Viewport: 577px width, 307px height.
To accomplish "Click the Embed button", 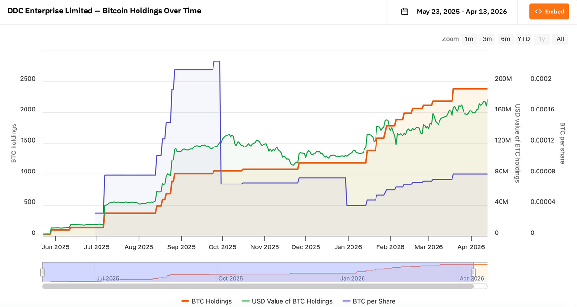I will coord(549,12).
